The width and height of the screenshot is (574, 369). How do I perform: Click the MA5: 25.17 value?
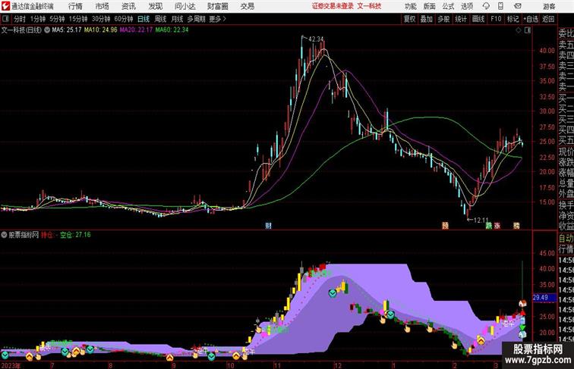point(67,30)
